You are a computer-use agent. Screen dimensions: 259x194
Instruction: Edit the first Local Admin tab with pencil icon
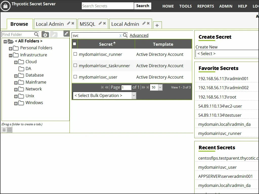click(x=68, y=23)
